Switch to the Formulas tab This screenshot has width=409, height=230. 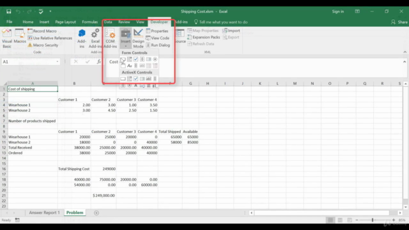point(89,22)
